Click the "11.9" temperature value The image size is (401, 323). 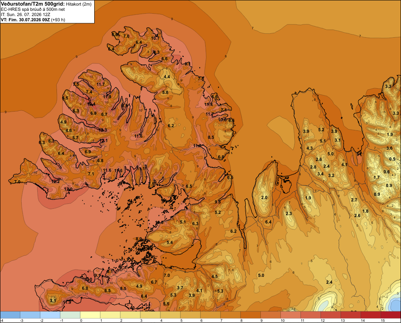click(x=107, y=96)
